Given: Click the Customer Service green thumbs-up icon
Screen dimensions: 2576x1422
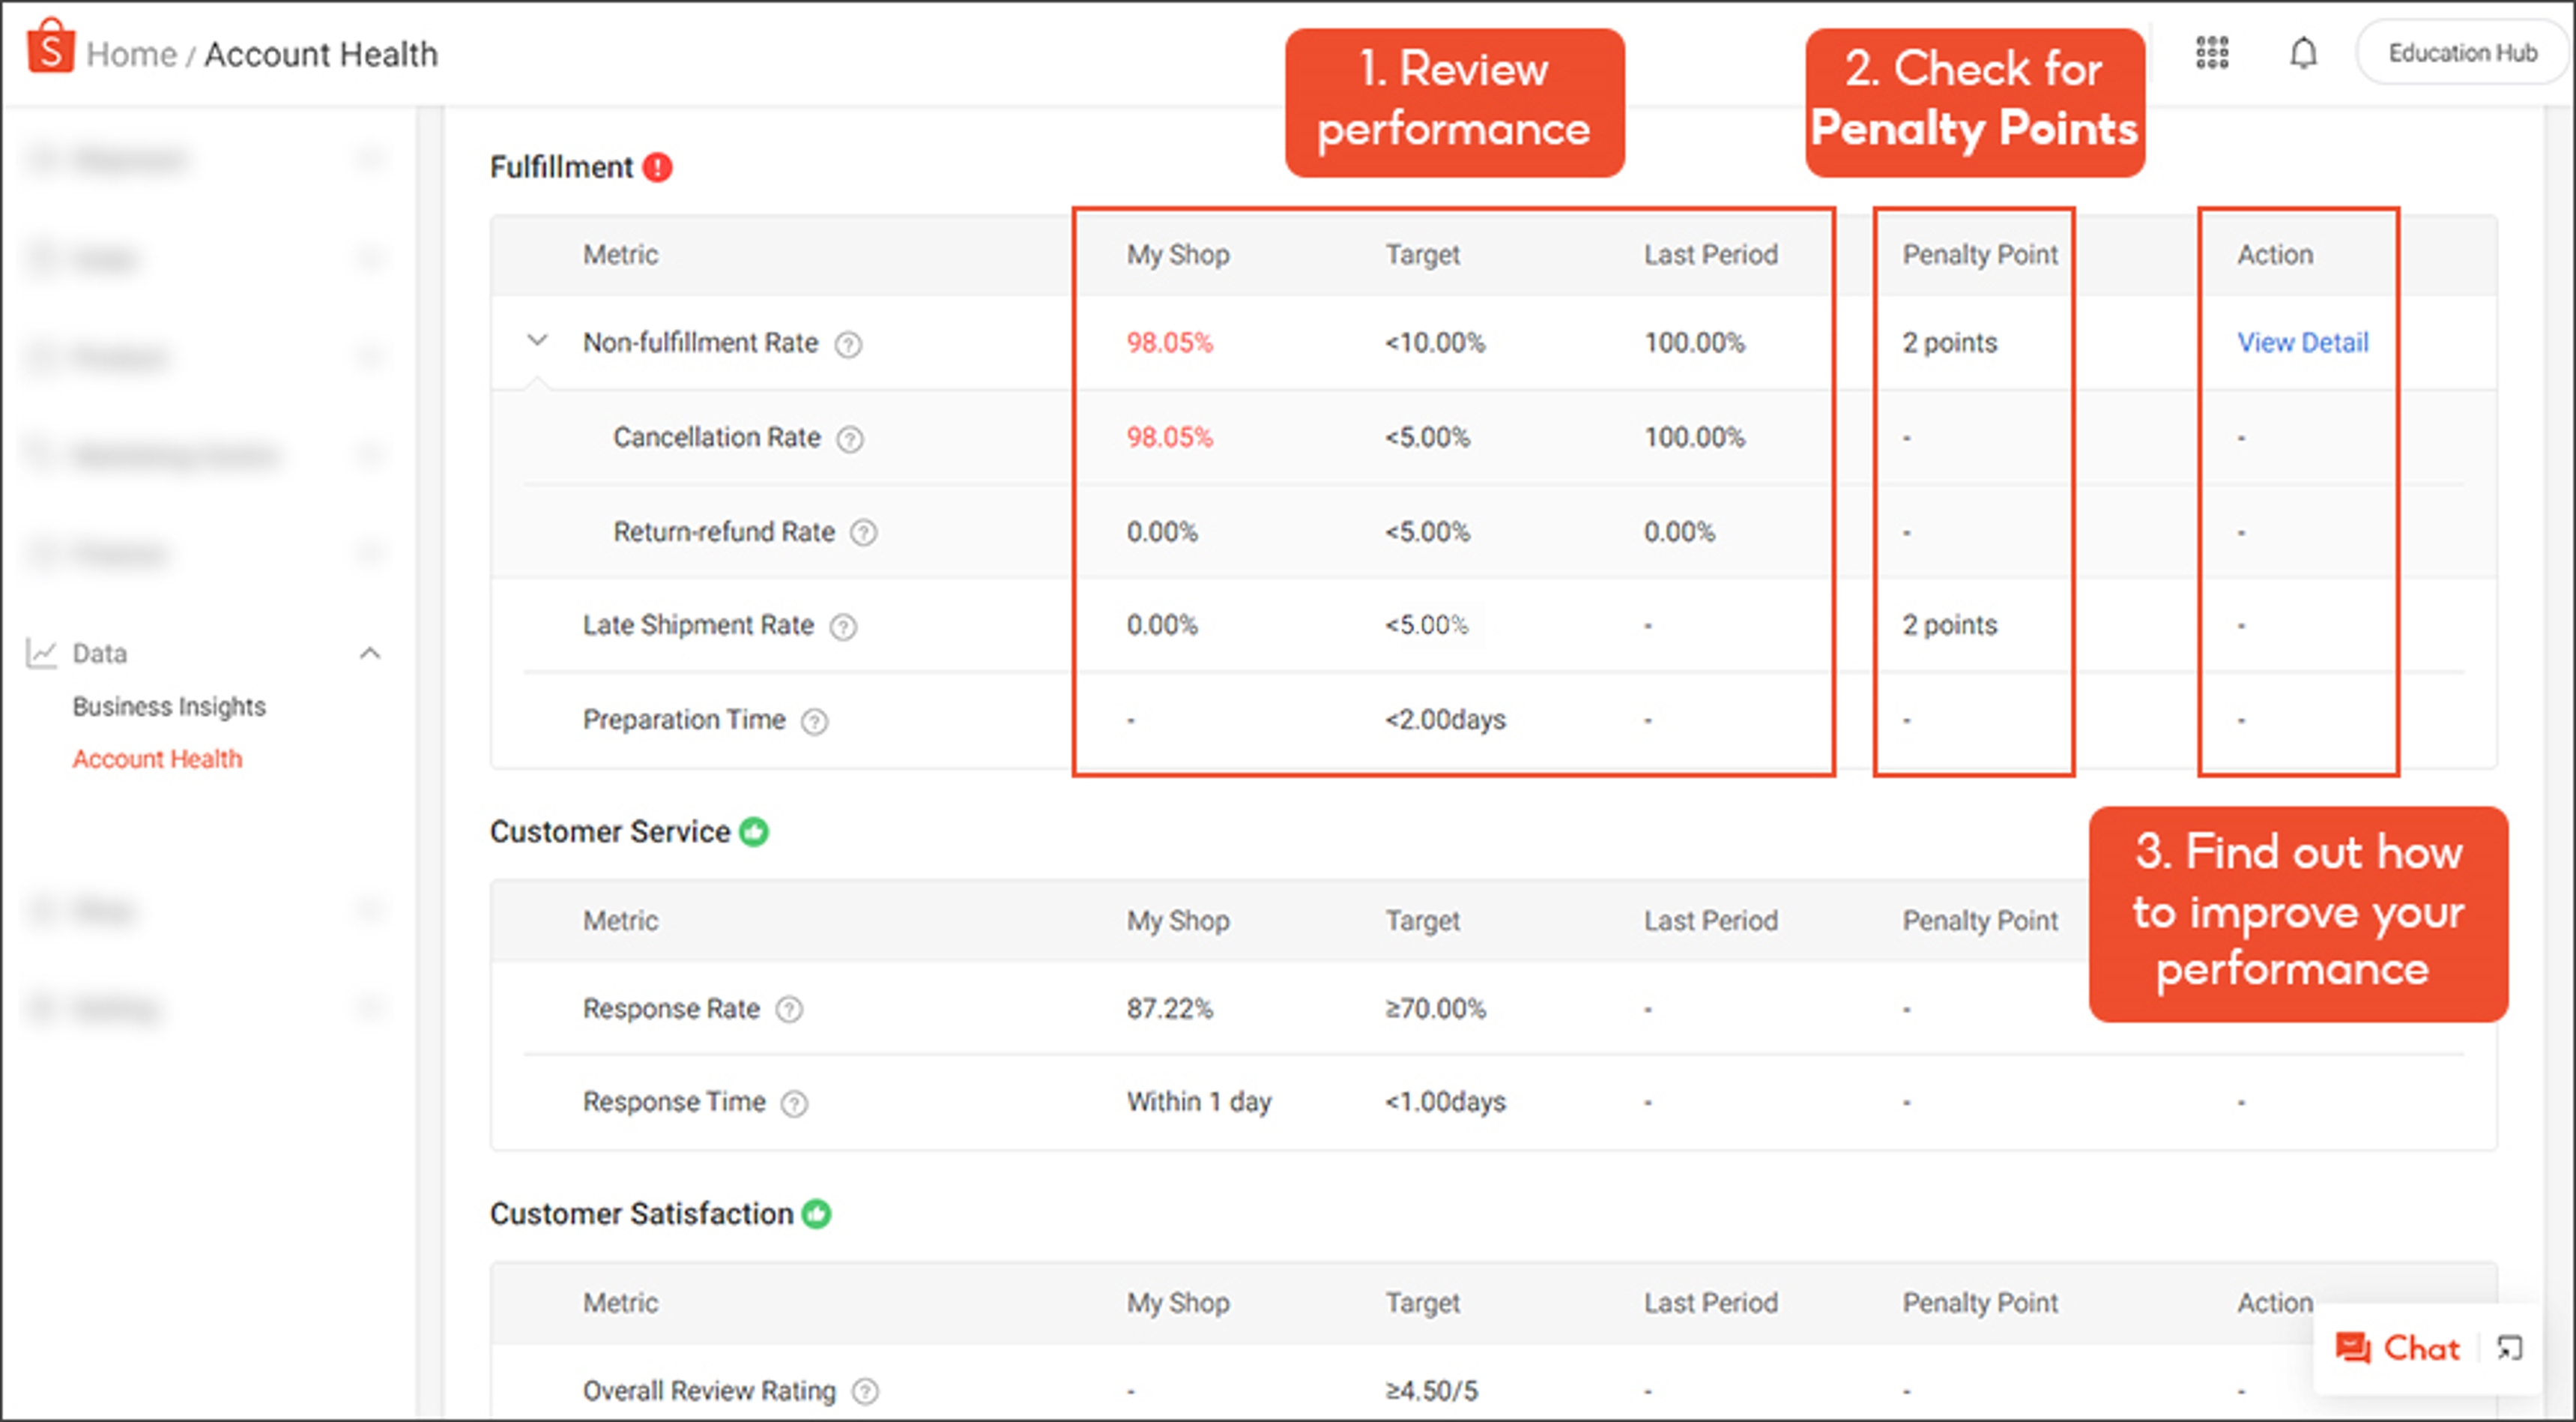Looking at the screenshot, I should click(x=754, y=831).
